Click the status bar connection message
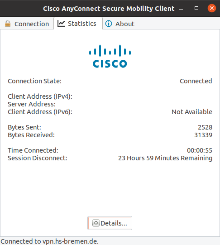The image size is (220, 245). tap(49, 241)
